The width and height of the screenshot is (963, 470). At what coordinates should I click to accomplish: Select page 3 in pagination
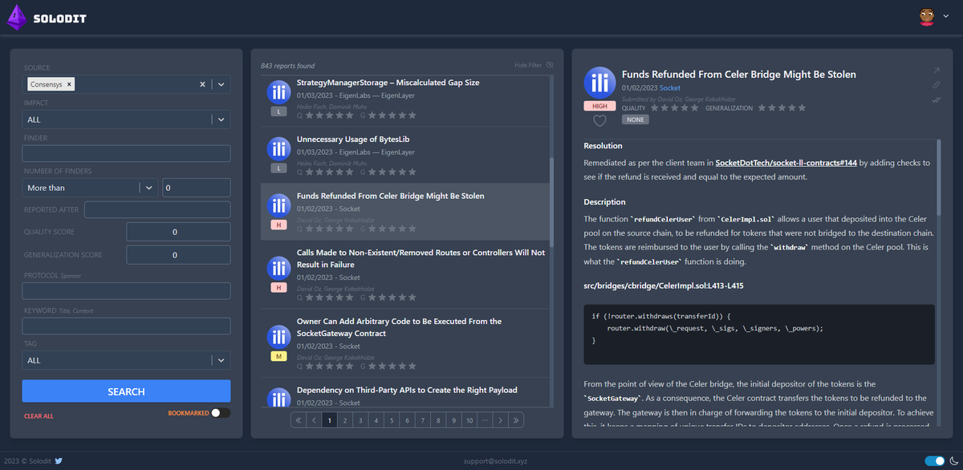click(x=360, y=419)
